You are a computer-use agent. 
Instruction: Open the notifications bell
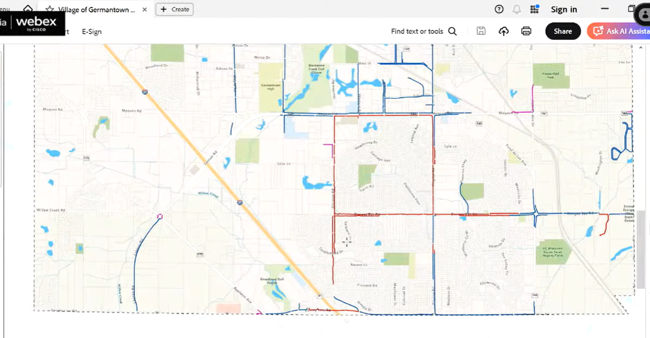point(517,9)
